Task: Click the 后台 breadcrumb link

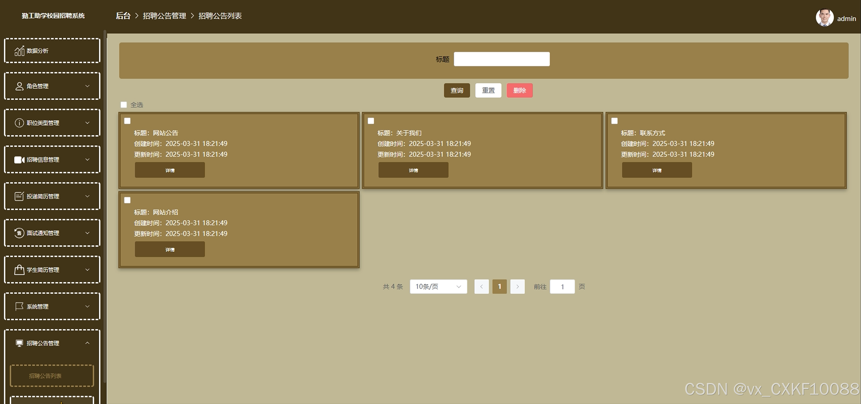Action: pyautogui.click(x=123, y=16)
